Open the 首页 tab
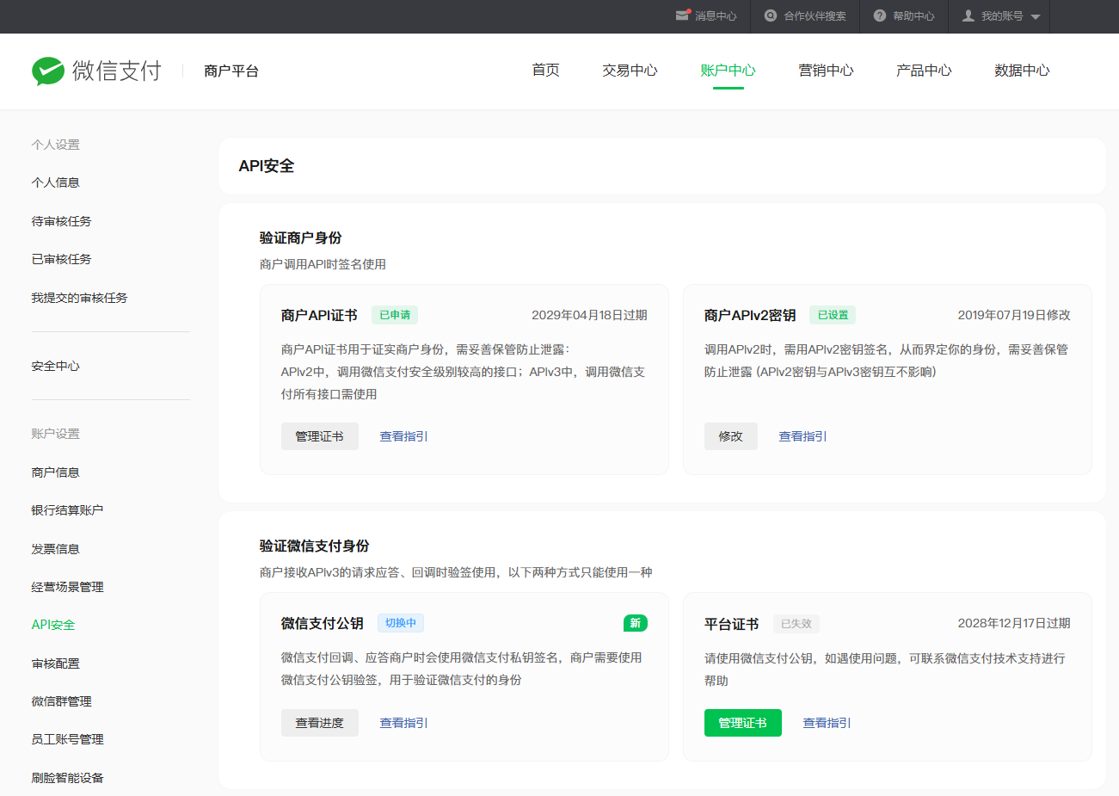This screenshot has height=796, width=1119. (546, 71)
